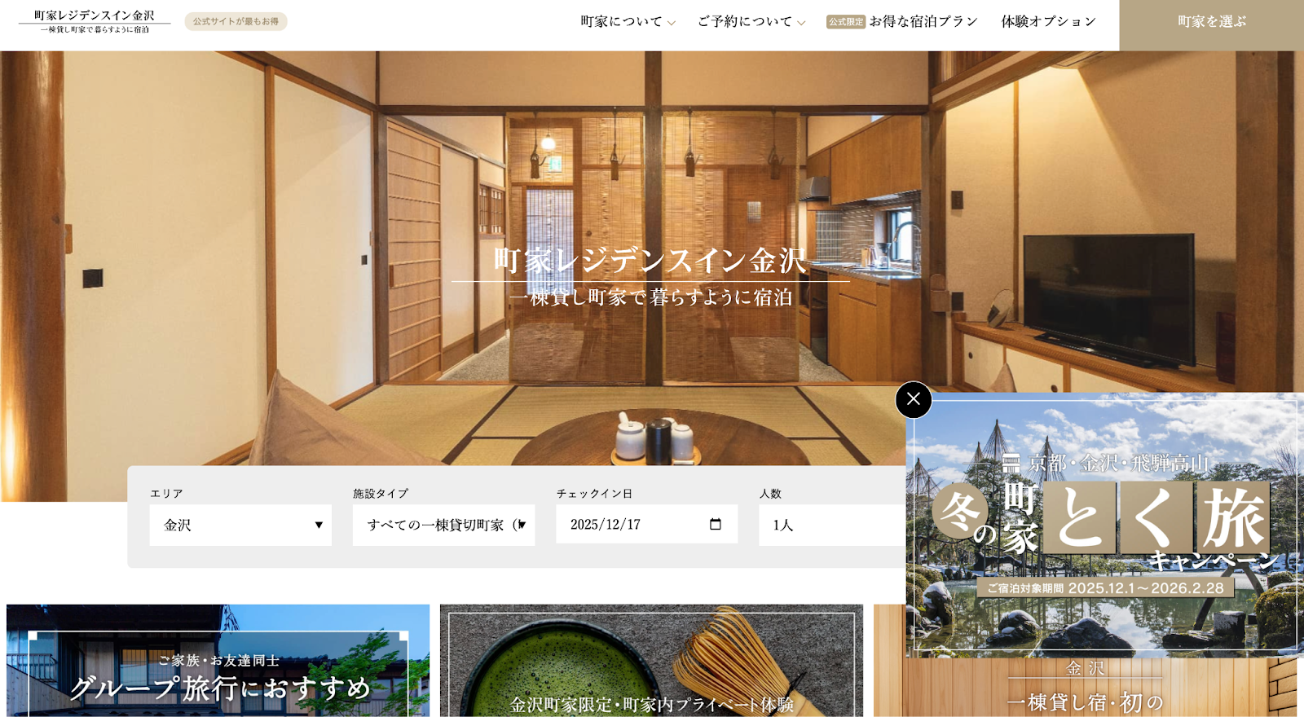Click chevron next to ご予約について
Screen dimensions: 1304x717
(801, 23)
